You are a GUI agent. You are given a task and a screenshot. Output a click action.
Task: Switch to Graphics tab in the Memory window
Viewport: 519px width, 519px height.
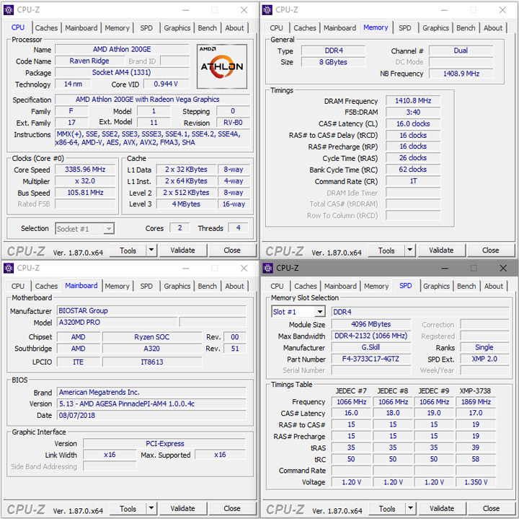click(x=435, y=28)
